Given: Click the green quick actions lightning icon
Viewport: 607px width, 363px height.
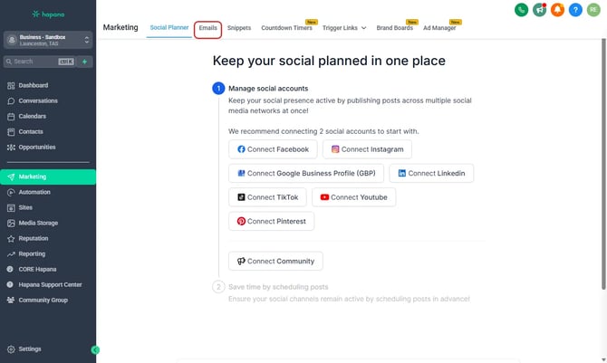Looking at the screenshot, I should 85,62.
